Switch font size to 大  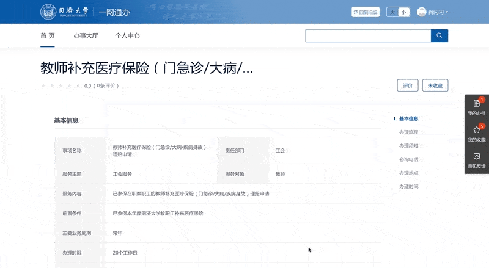coord(392,12)
